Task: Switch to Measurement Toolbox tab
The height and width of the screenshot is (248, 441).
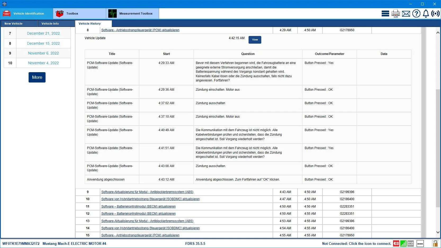Action: pyautogui.click(x=133, y=13)
